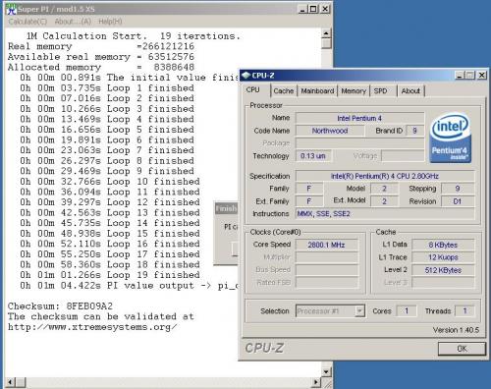This screenshot has width=491, height=389.
Task: Switch to the SPD tab in CPU-Z
Action: tap(380, 91)
